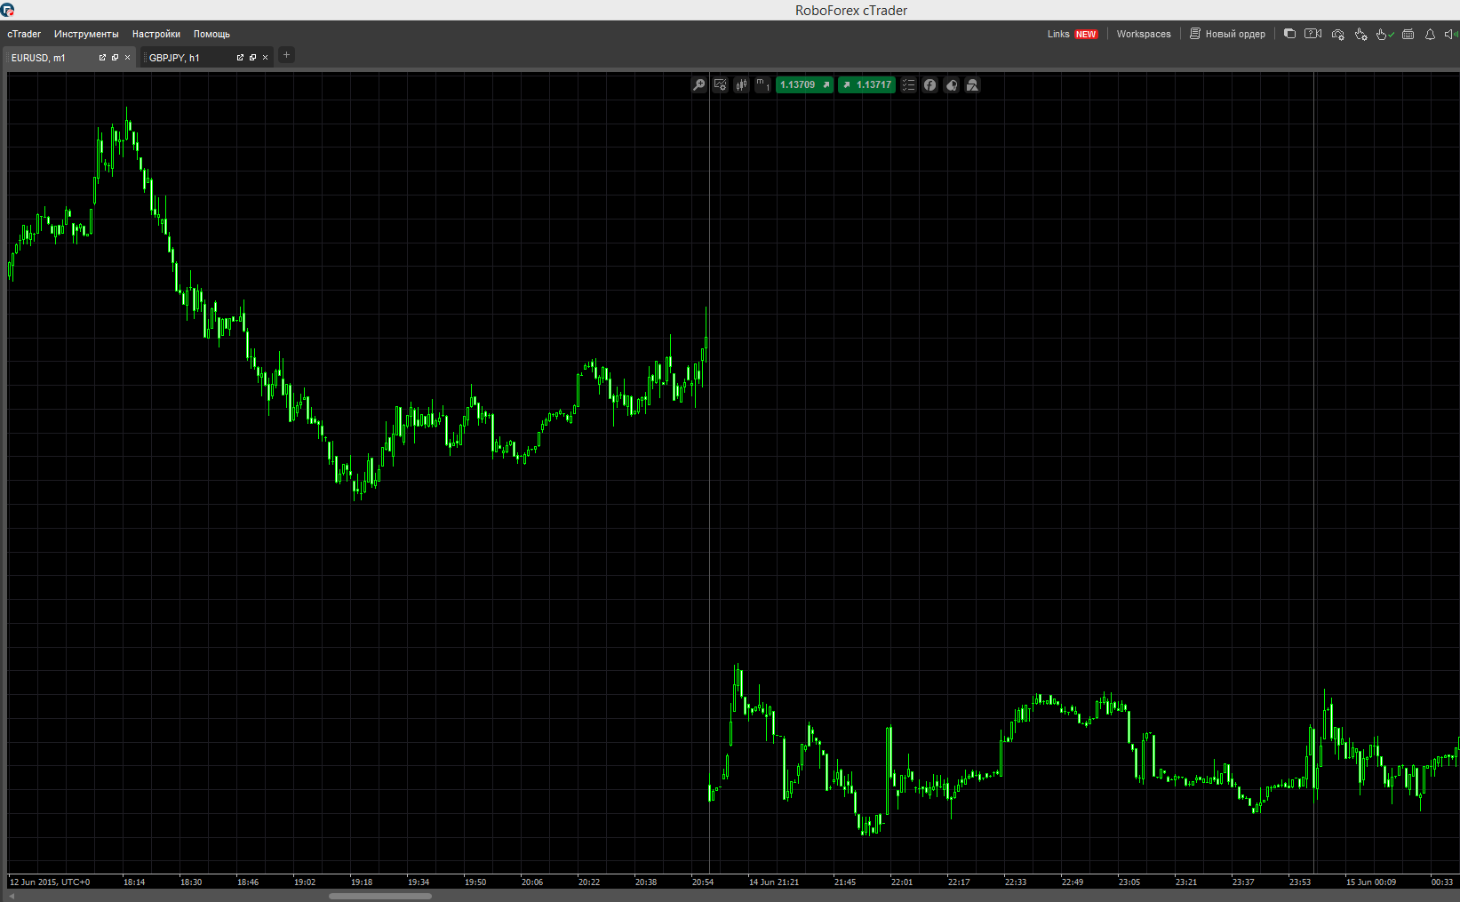Click the RoboForex app logo icon
Viewport: 1460px width, 902px height.
7,10
